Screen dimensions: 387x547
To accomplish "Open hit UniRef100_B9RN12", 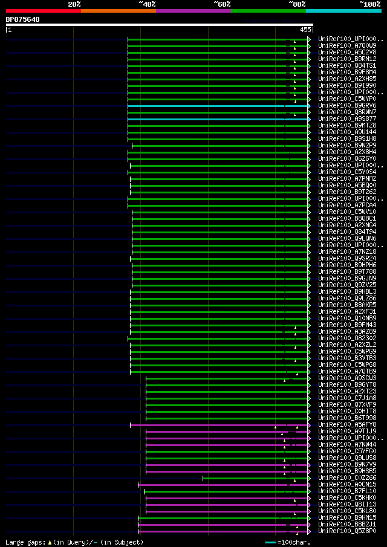I will pos(347,59).
